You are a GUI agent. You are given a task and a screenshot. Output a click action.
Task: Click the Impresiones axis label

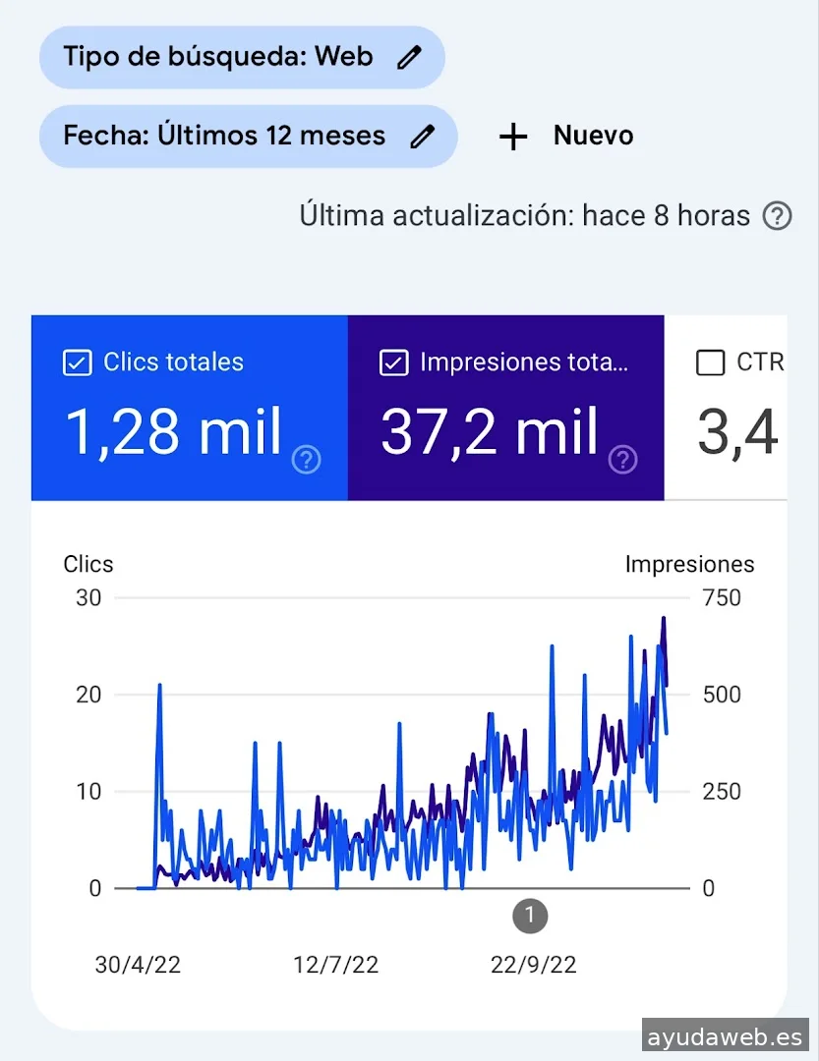(689, 564)
